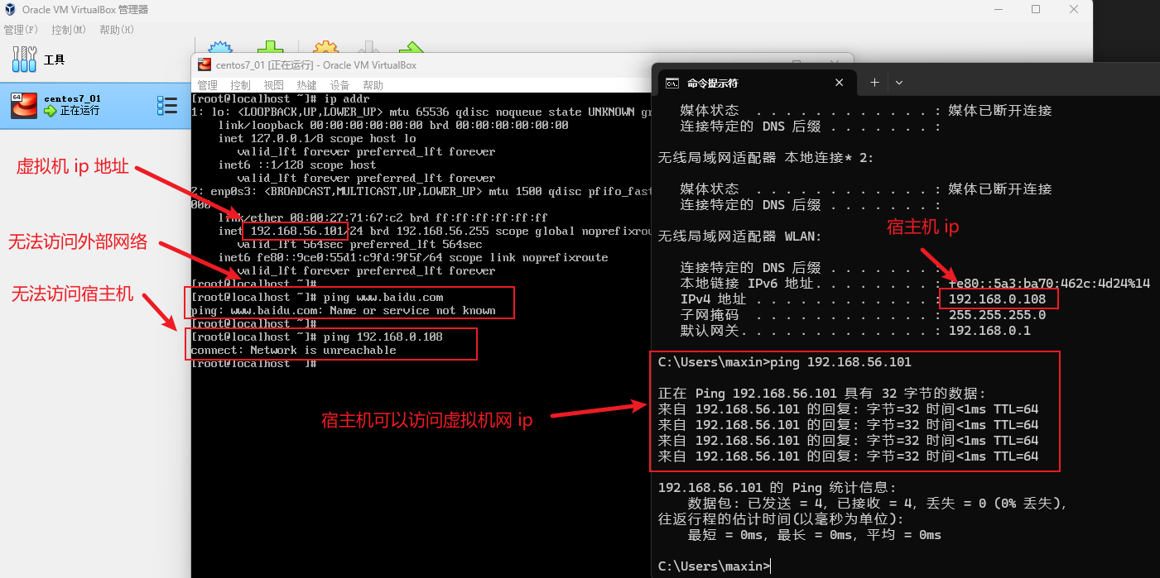The width and height of the screenshot is (1160, 578).
Task: Click the green plus Add machine icon
Action: pyautogui.click(x=270, y=49)
